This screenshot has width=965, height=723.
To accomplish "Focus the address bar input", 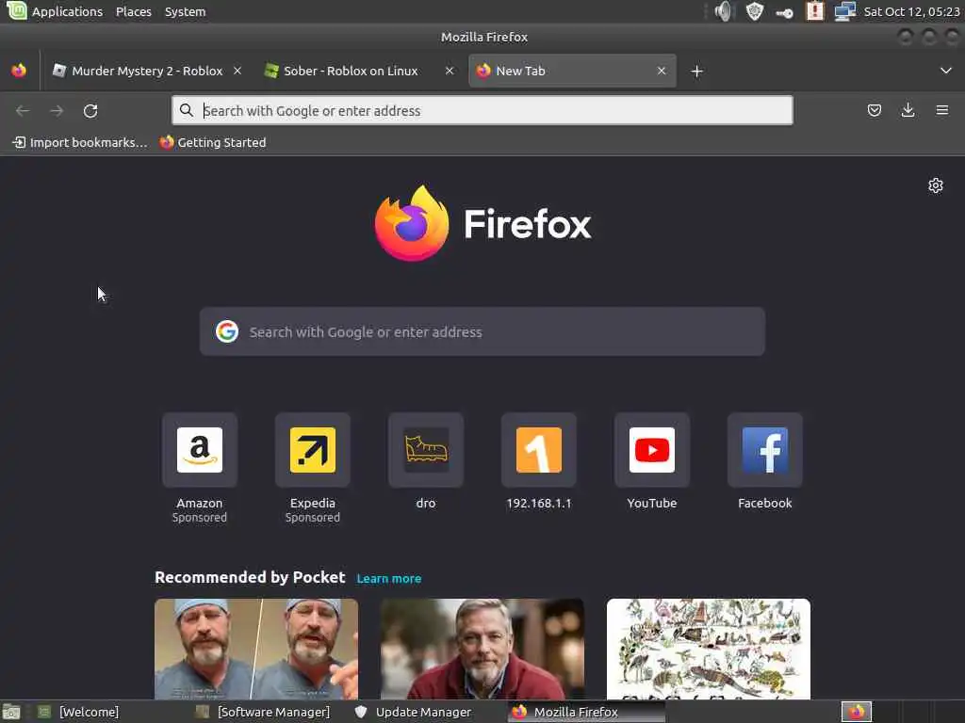I will [x=482, y=111].
